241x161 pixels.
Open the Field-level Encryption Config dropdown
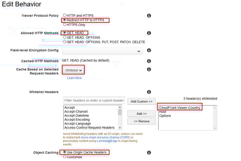(x=102, y=51)
